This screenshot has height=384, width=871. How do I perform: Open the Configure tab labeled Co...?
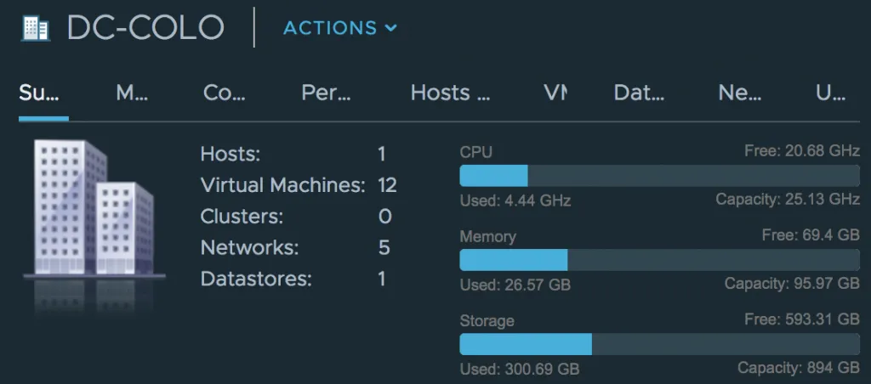[x=224, y=93]
